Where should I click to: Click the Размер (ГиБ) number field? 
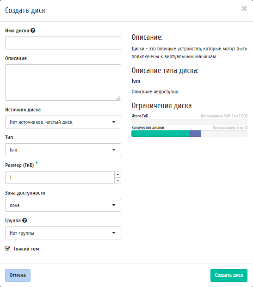(x=60, y=177)
